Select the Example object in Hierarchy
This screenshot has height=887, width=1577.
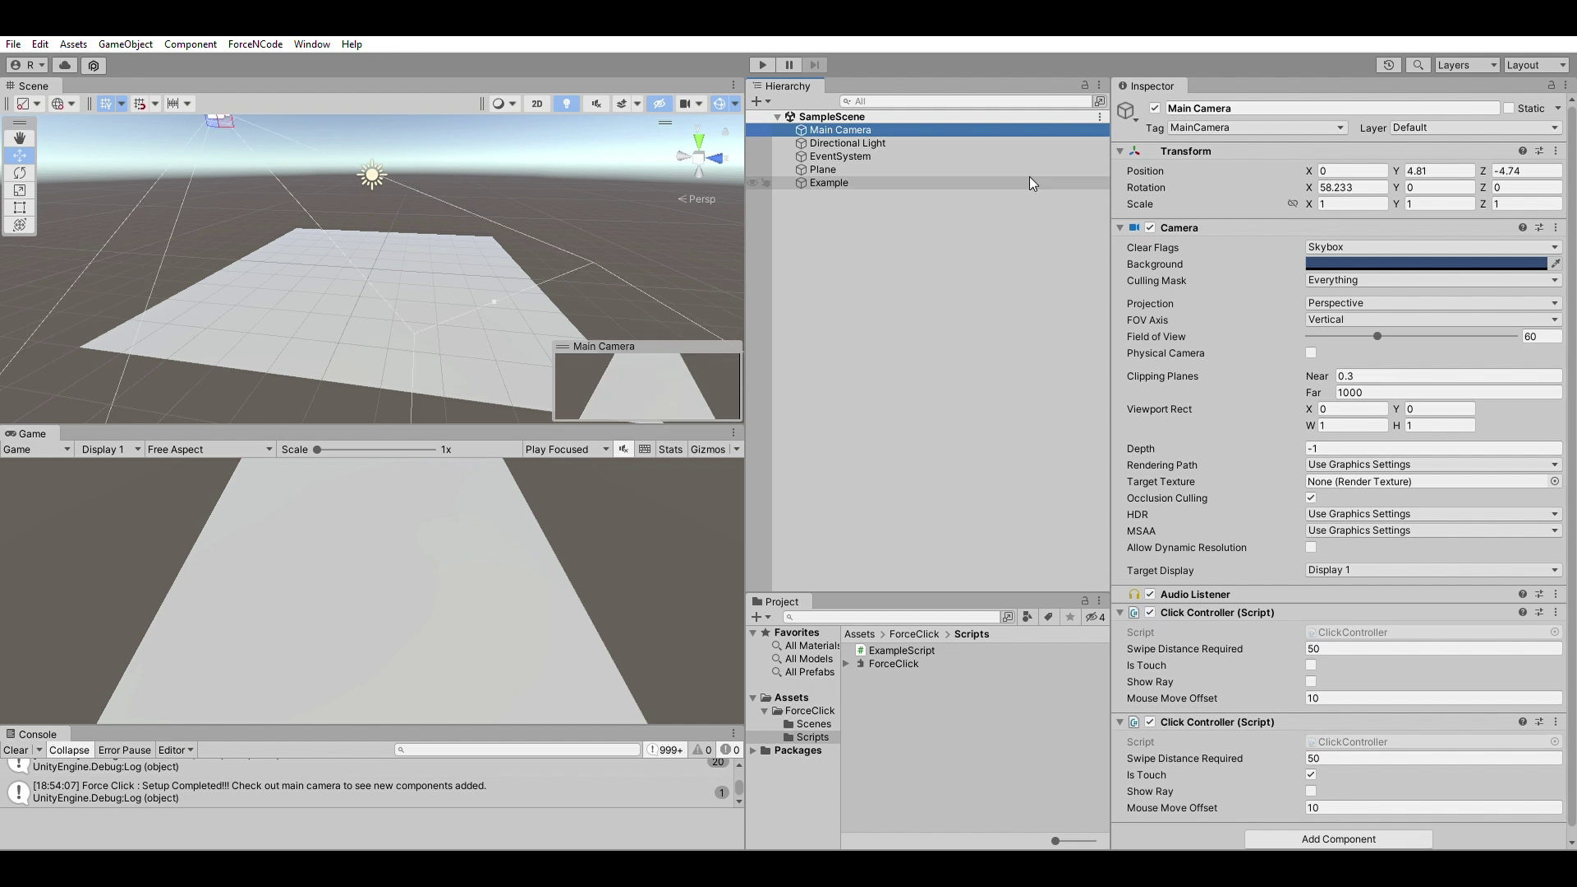point(827,182)
